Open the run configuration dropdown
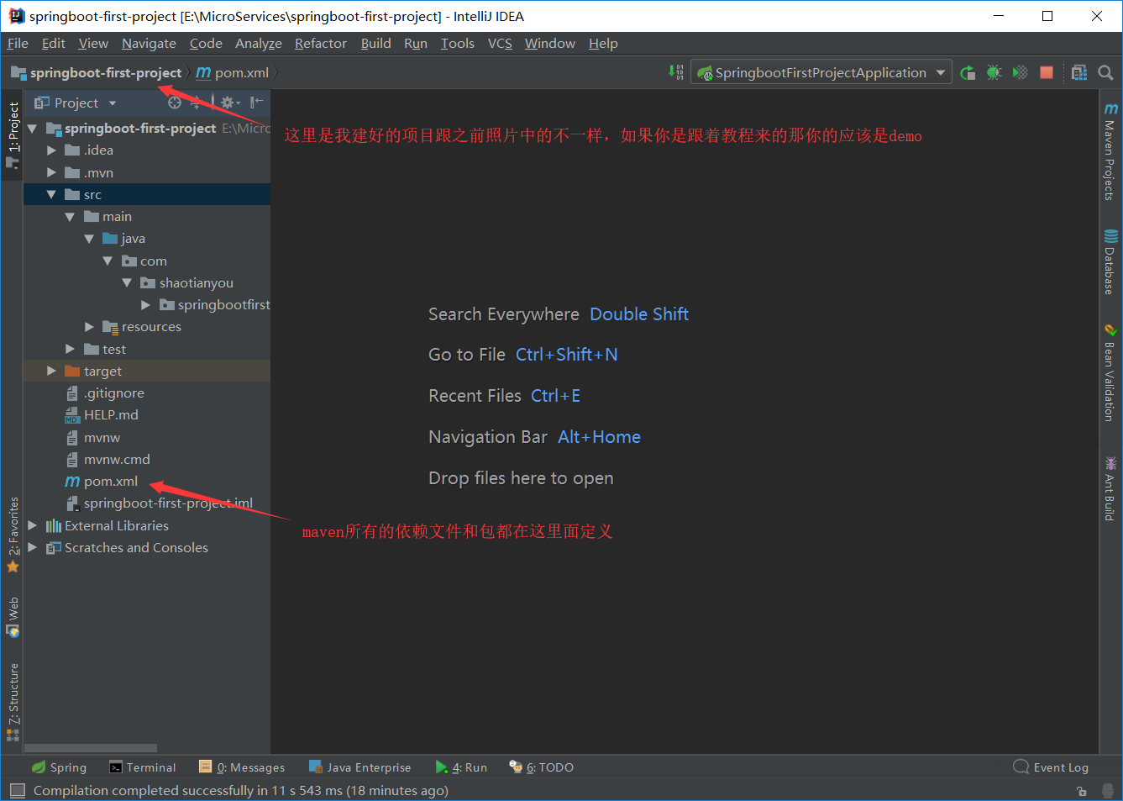Image resolution: width=1123 pixels, height=801 pixels. click(941, 72)
